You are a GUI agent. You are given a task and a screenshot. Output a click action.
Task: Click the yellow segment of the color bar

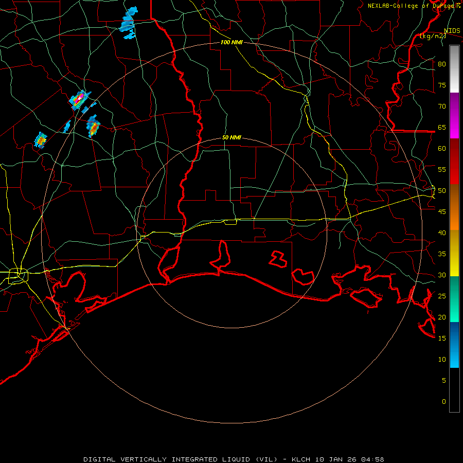[x=454, y=253]
